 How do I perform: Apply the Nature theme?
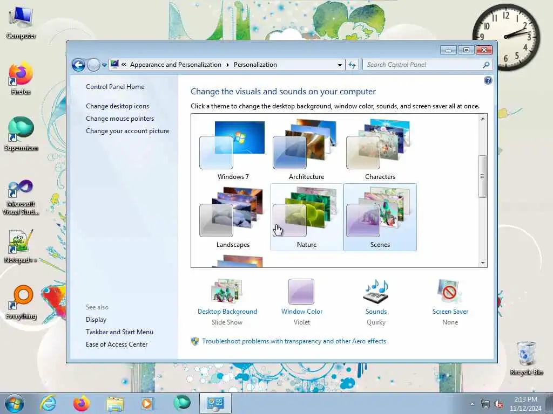coord(307,218)
